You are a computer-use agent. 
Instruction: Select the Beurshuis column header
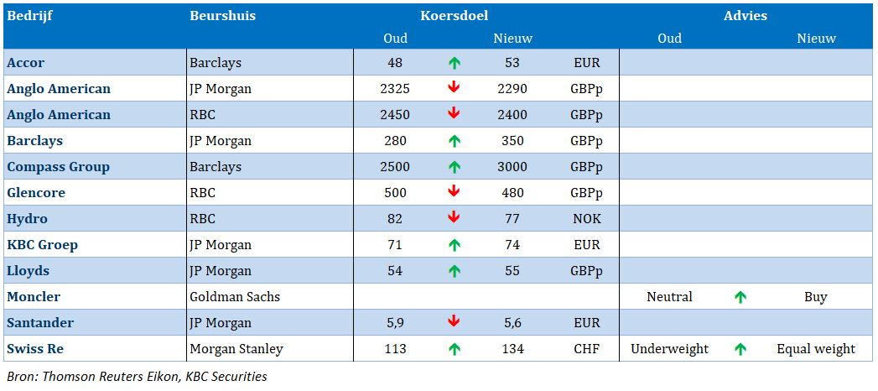[222, 16]
